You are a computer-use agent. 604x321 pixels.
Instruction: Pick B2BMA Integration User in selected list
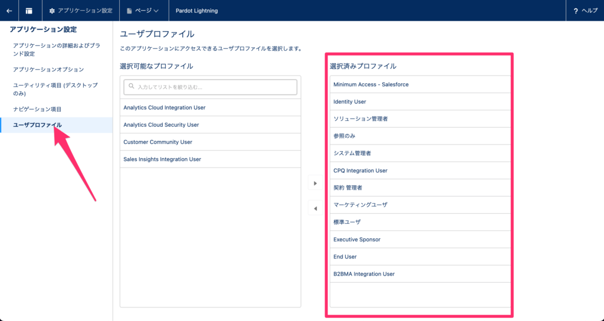pyautogui.click(x=364, y=274)
